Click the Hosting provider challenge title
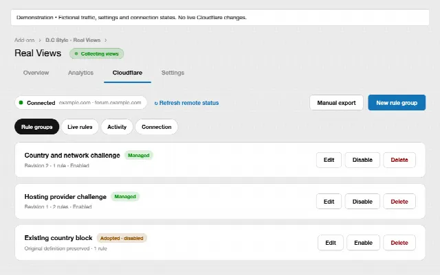The image size is (440, 275). pos(65,197)
